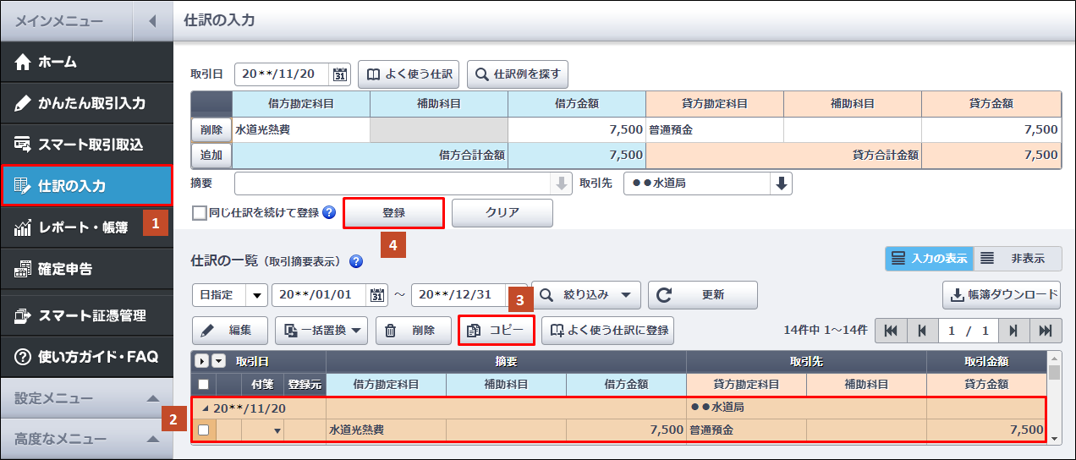
Task: Select 仕訳の入力 menu item
Action: (86, 186)
